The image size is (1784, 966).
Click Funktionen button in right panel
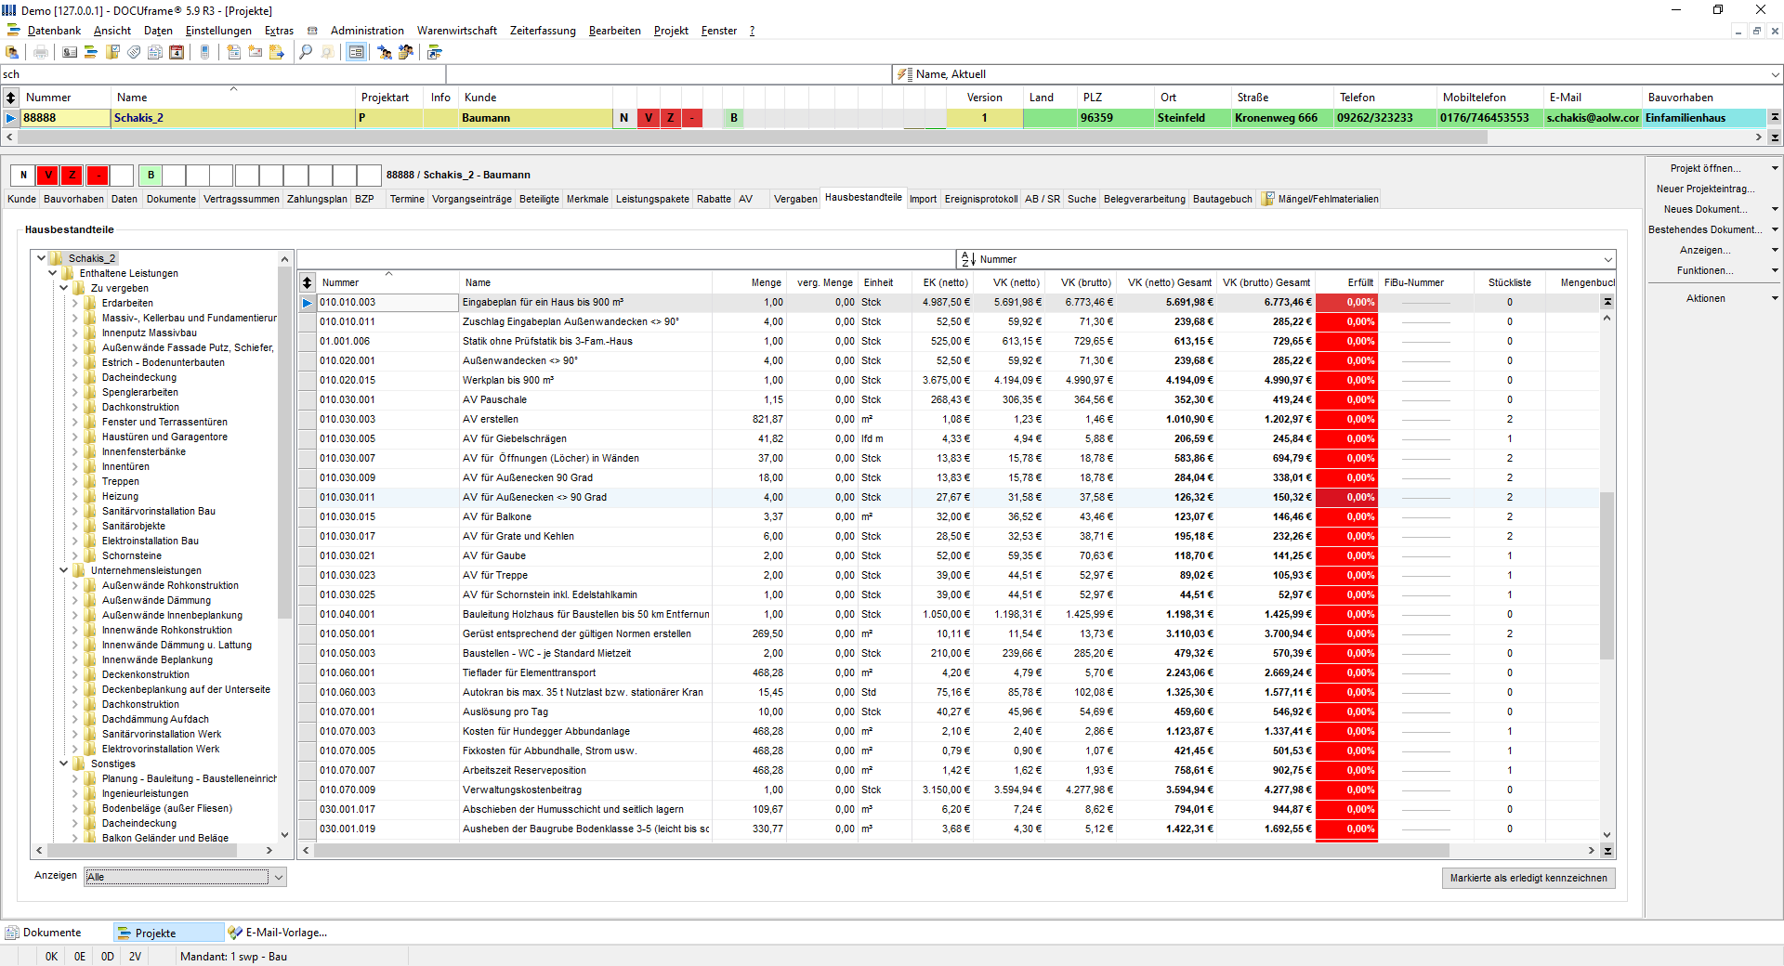[x=1706, y=270]
